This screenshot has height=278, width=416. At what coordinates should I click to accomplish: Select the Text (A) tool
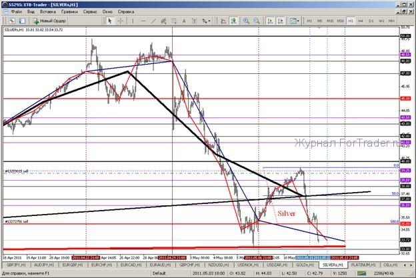tap(184, 21)
